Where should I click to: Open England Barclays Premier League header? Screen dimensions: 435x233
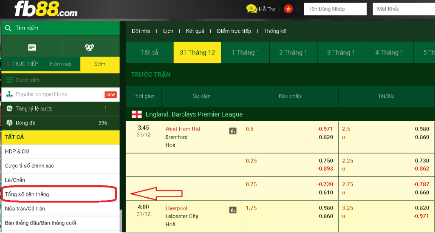pyautogui.click(x=280, y=114)
